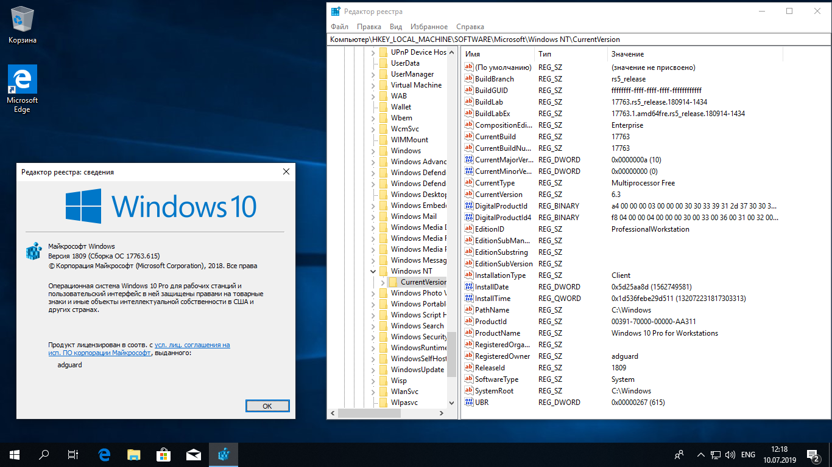Click the Значение column header
832x467 pixels.
[x=695, y=54]
